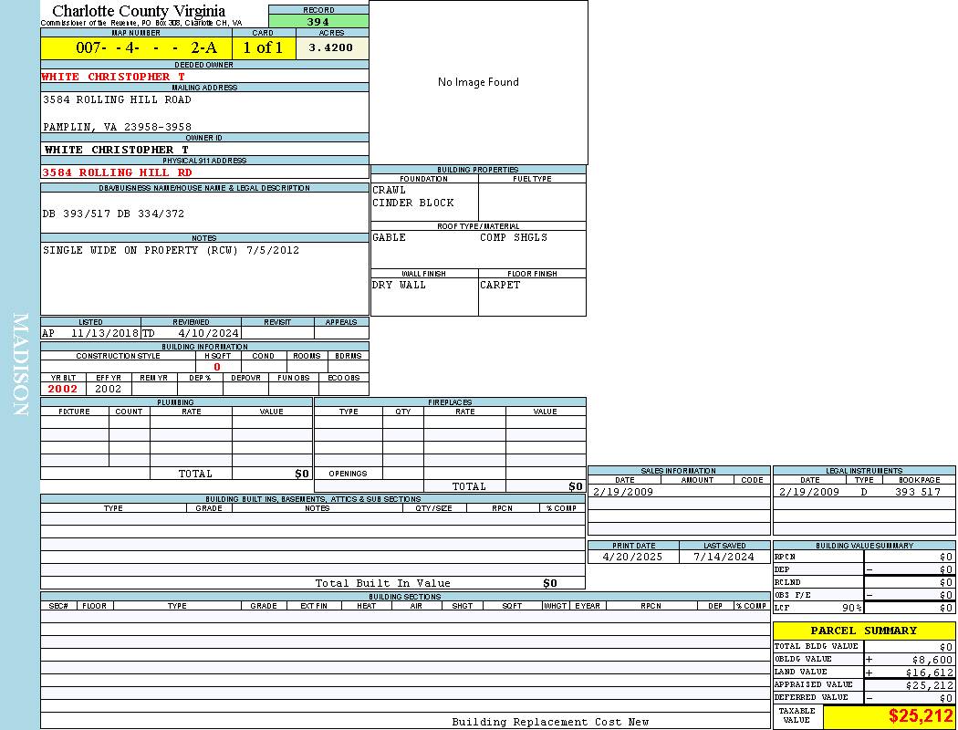Select the Carpet floor finish field
The width and height of the screenshot is (958, 730).
point(500,285)
